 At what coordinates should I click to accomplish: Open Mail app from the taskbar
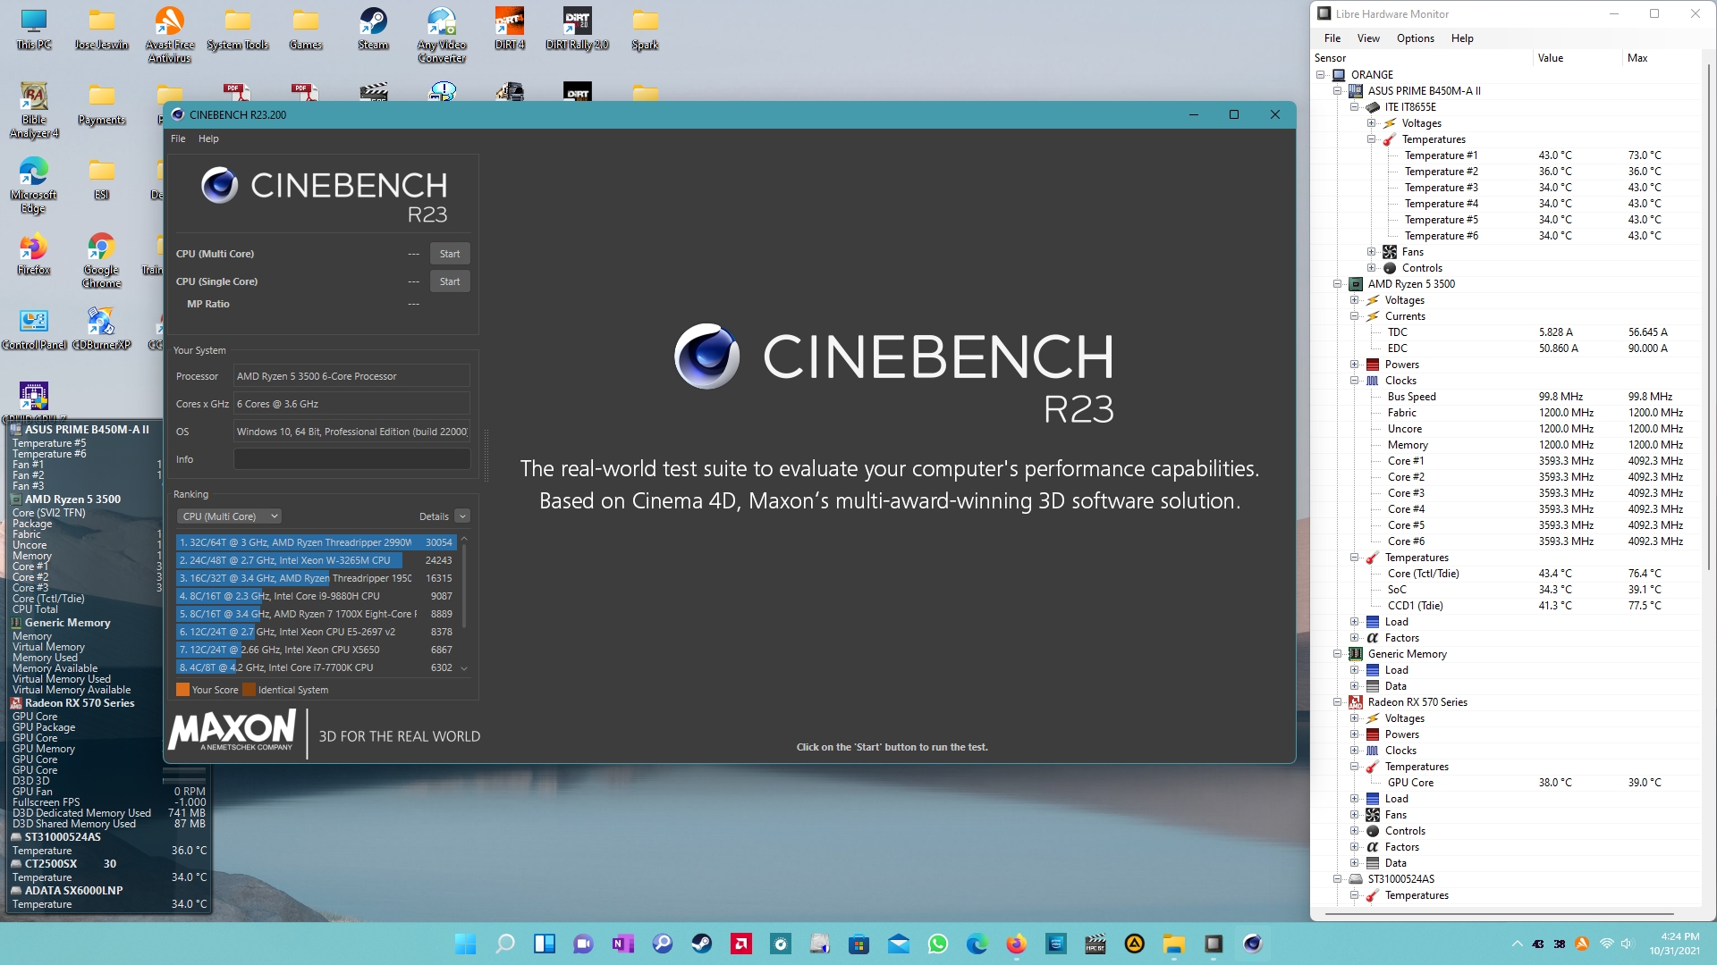point(898,944)
